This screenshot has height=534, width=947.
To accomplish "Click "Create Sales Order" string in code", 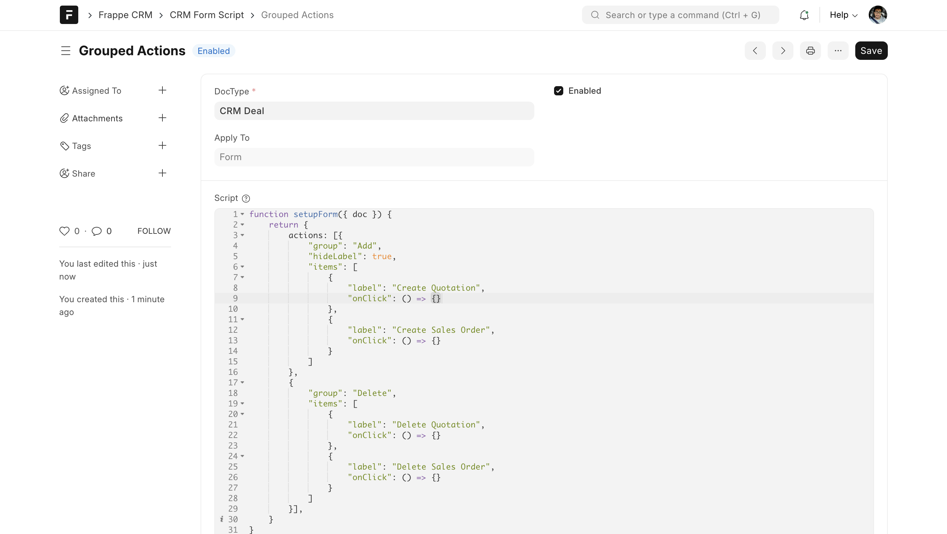I will pyautogui.click(x=441, y=330).
